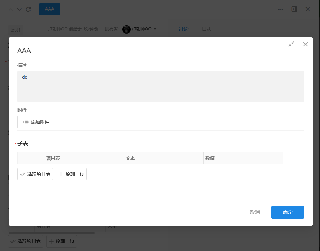
Task: Refresh the record with reload icon
Action: point(28,9)
